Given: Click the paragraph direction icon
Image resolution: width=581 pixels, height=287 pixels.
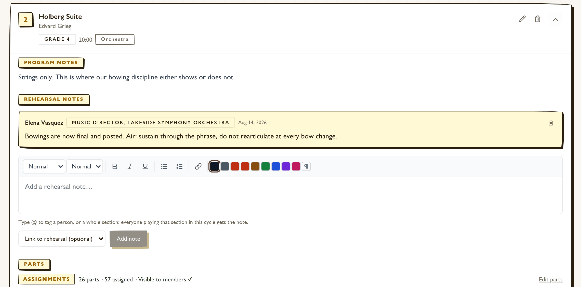Looking at the screenshot, I should (306, 166).
